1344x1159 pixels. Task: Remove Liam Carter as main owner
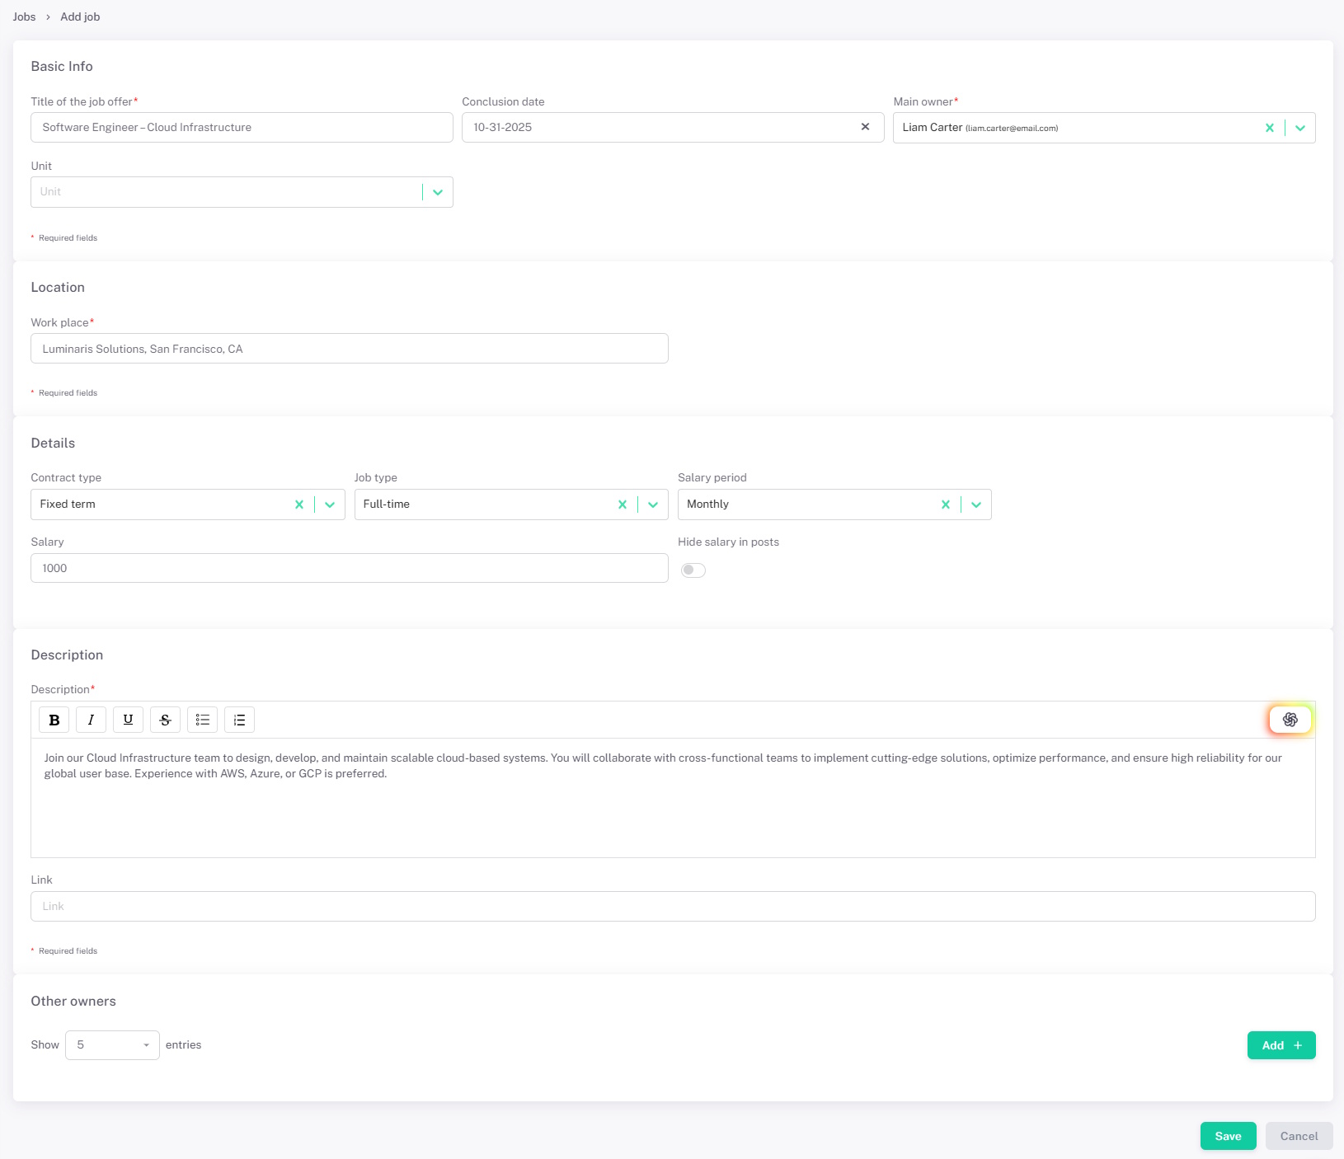tap(1269, 128)
